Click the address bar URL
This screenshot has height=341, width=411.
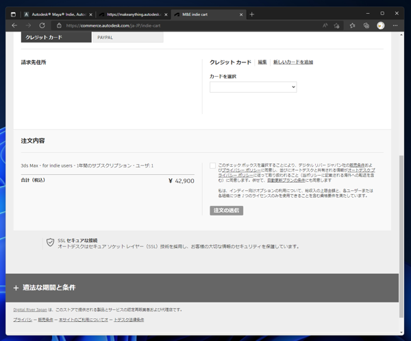coord(113,25)
